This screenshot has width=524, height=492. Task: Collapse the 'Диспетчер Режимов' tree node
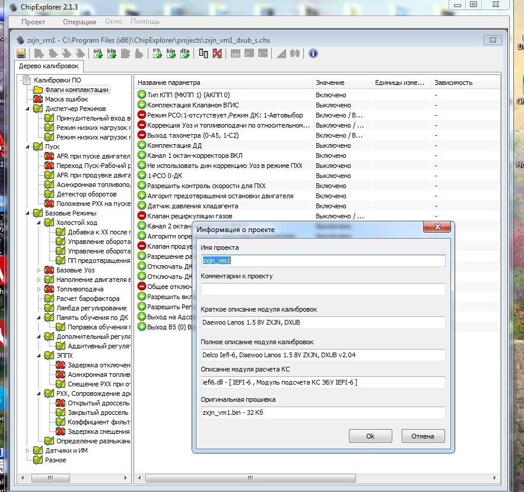28,109
